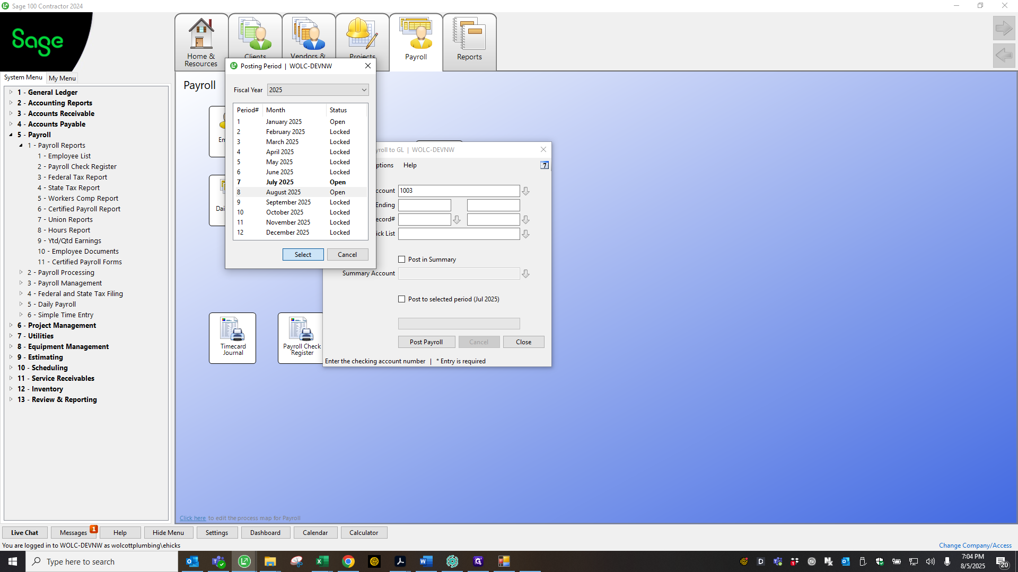Open the Clients tab icon
Screen dimensions: 1018x572
[x=255, y=36]
